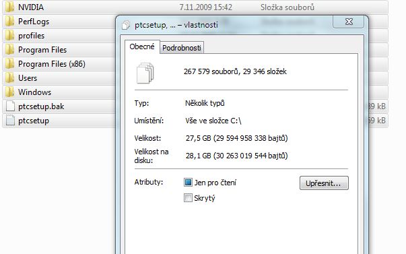Click the Umístění: label

(149, 121)
